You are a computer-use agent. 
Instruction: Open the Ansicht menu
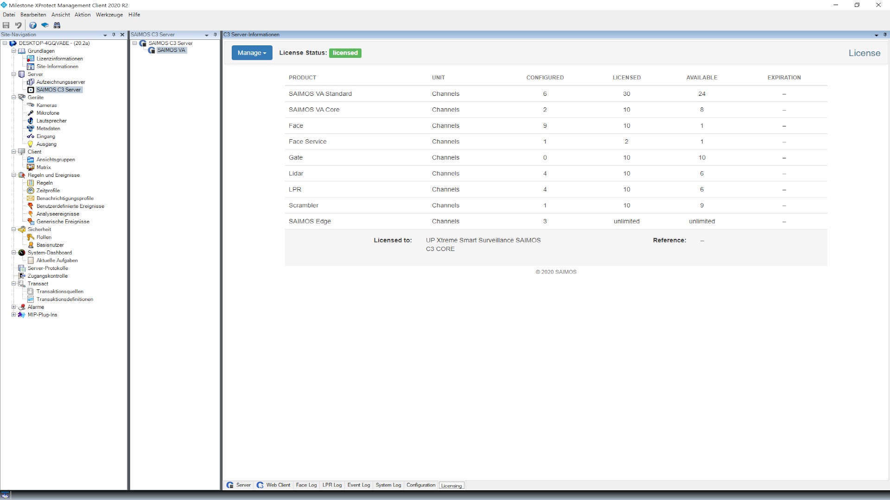point(61,15)
